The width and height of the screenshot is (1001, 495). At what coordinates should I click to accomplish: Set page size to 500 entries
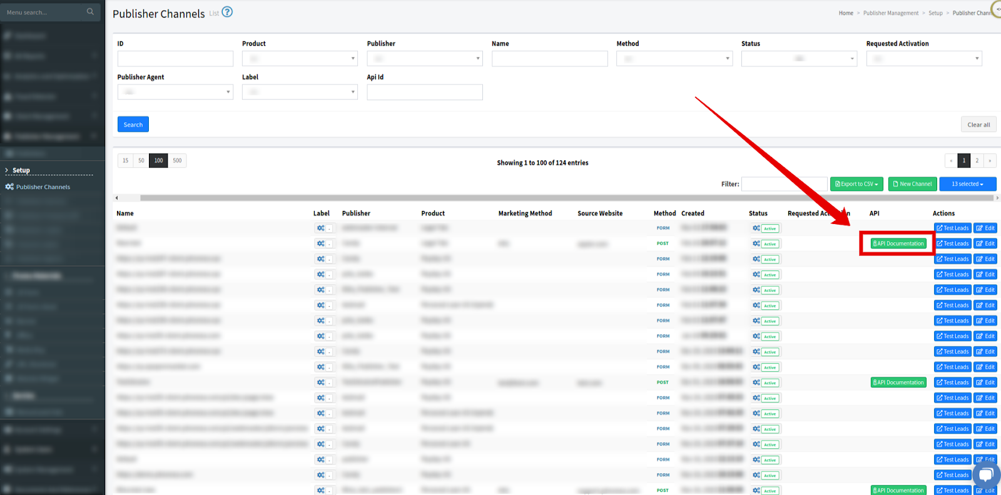coord(177,161)
